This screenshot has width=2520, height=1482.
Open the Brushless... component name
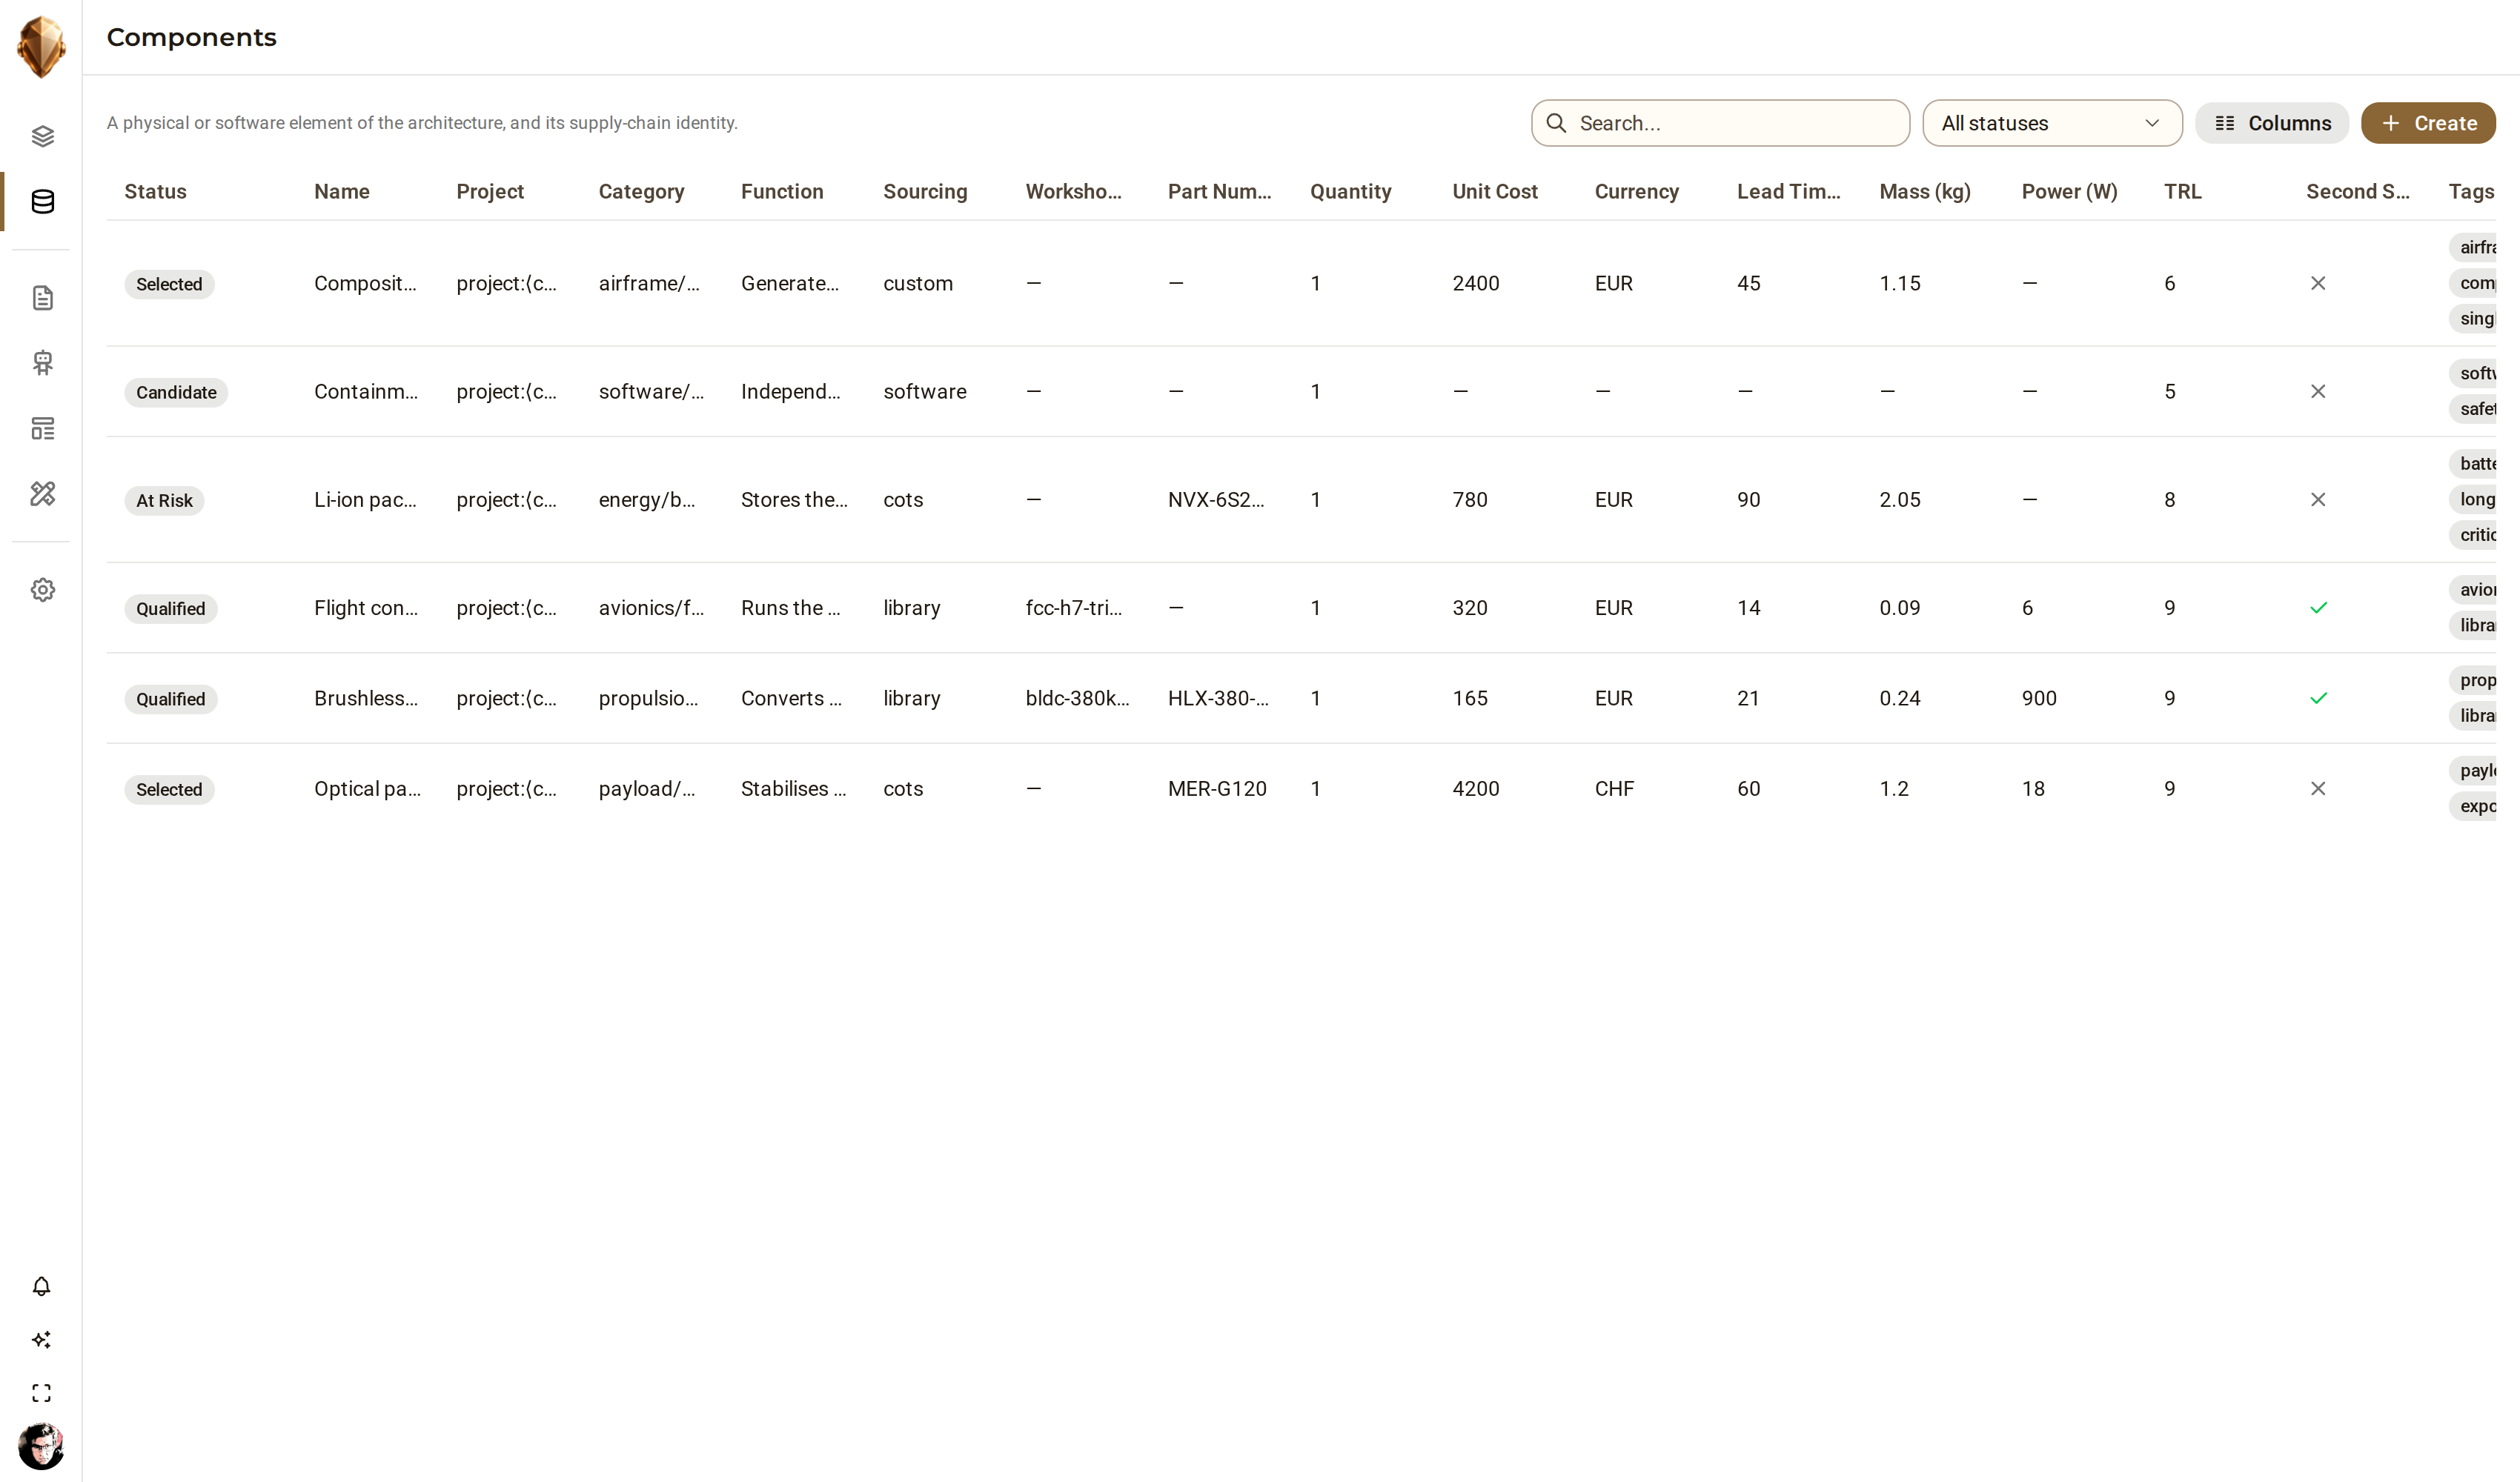(366, 698)
